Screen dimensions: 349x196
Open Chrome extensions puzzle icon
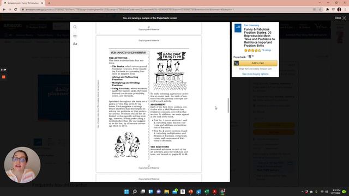pos(327,9)
